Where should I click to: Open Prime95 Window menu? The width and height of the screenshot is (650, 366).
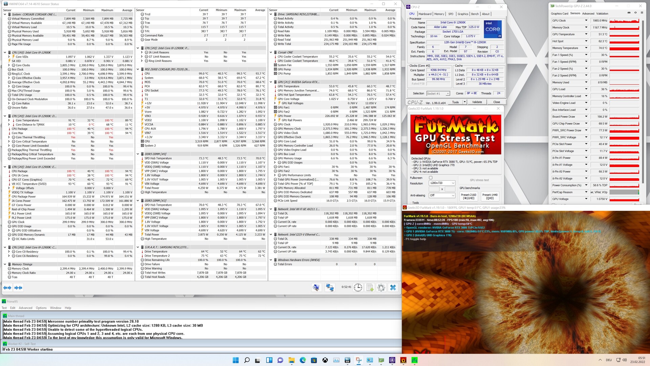click(x=56, y=308)
